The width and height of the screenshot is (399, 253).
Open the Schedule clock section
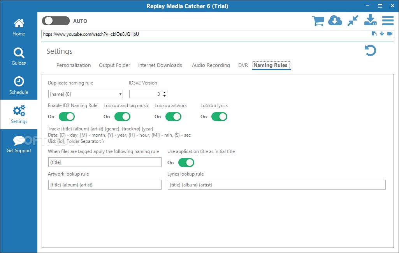click(19, 86)
